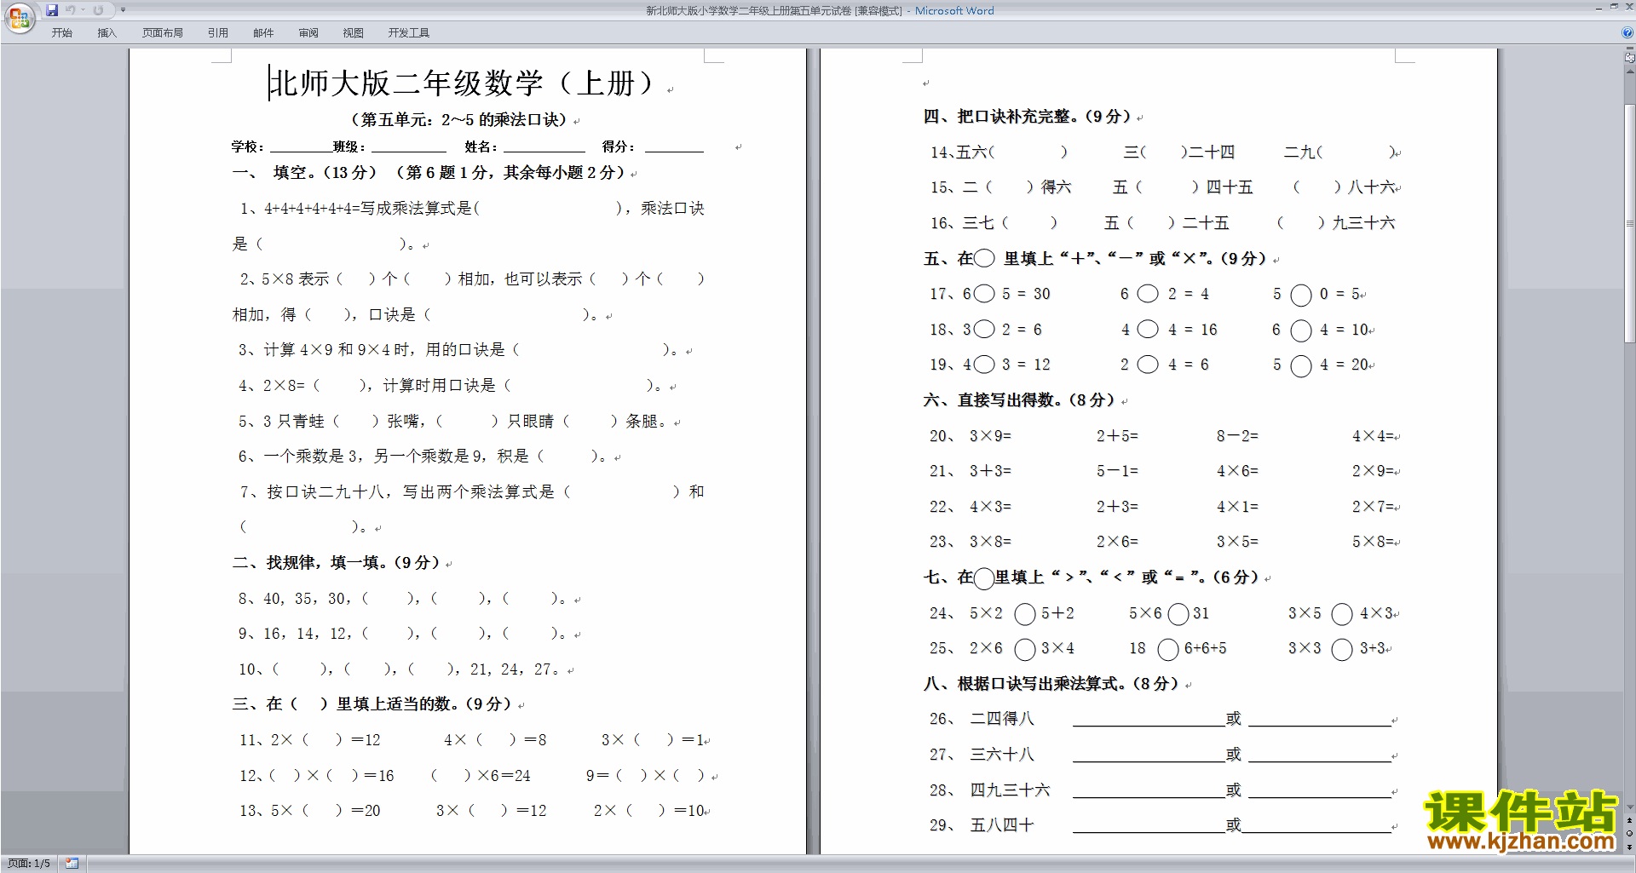Open the 开始 ribbon tab

61,33
